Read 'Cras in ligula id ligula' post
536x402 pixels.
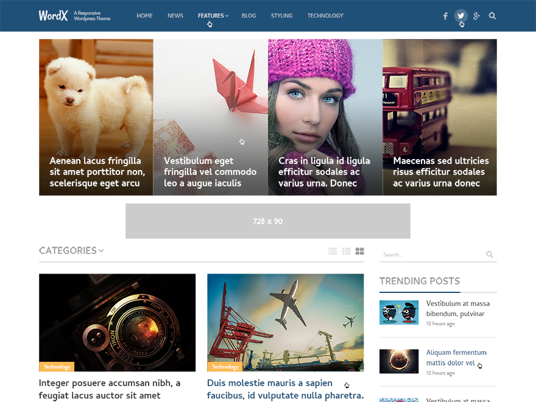pyautogui.click(x=324, y=172)
